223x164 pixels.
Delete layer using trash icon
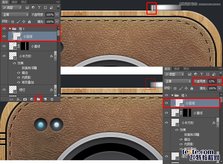52,99
